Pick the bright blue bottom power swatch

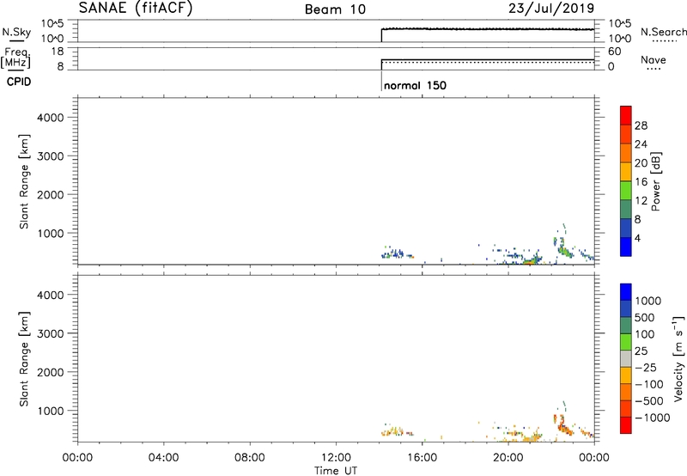coord(626,247)
